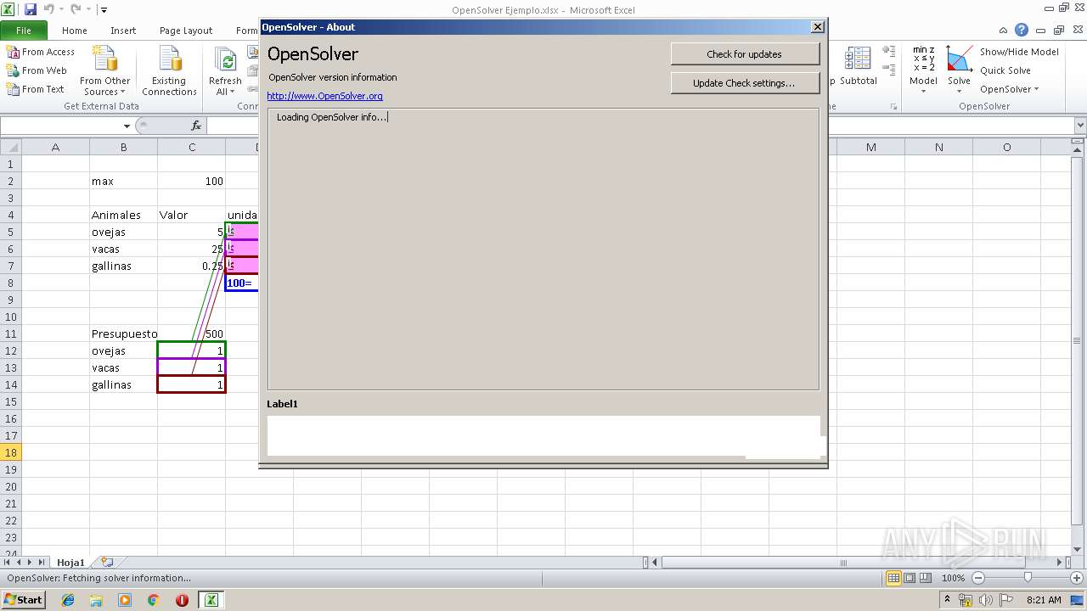This screenshot has height=611, width=1087.
Task: Select 'Presupuesto' cell
Action: pos(123,334)
